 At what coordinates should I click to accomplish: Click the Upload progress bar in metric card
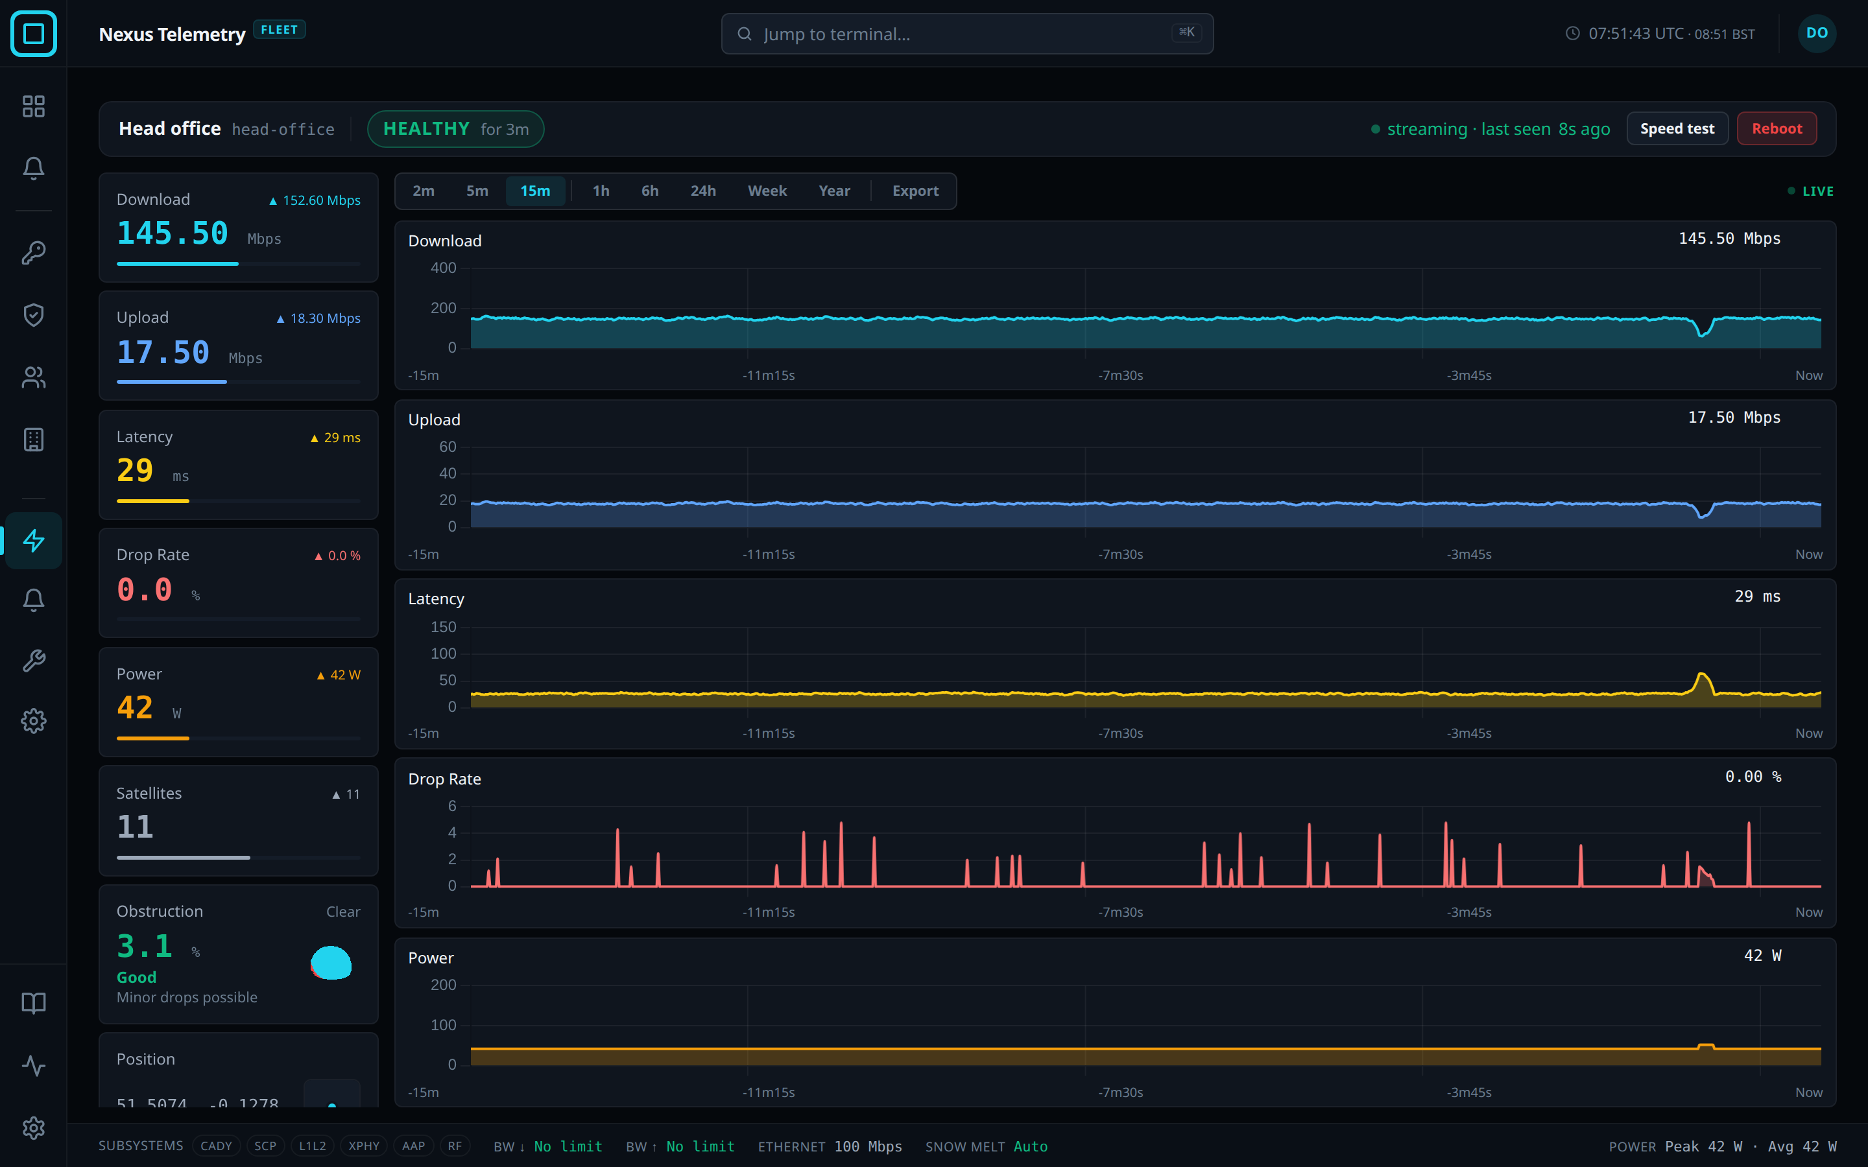pos(239,382)
